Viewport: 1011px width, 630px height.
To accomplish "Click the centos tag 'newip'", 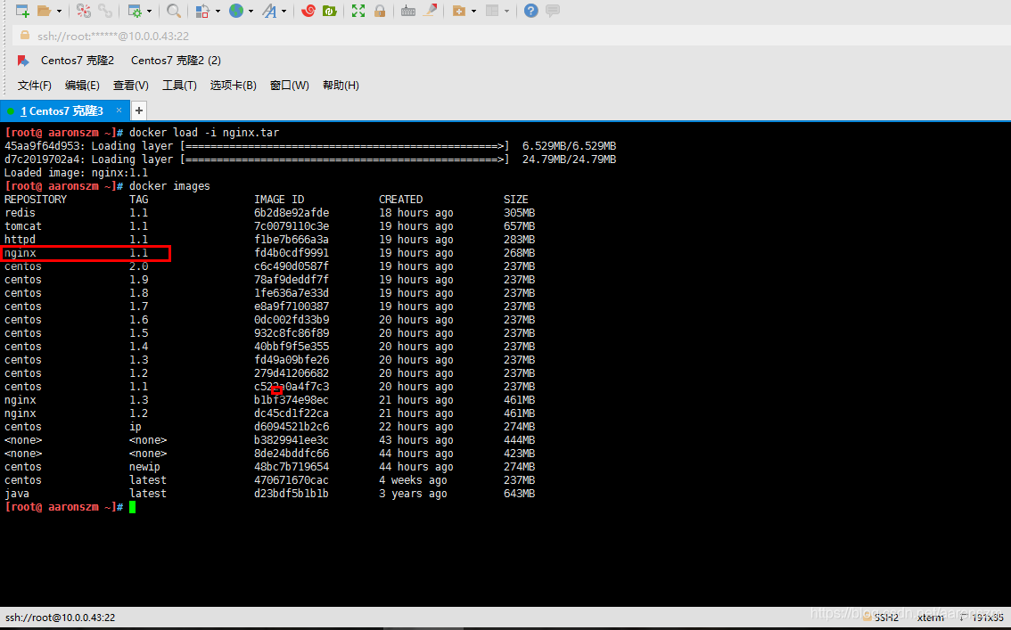I will click(144, 467).
